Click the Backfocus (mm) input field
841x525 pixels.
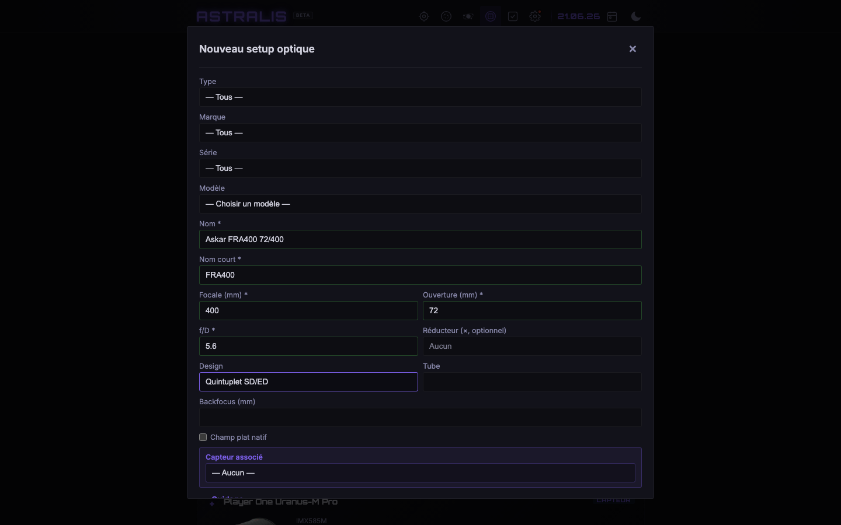pos(420,418)
